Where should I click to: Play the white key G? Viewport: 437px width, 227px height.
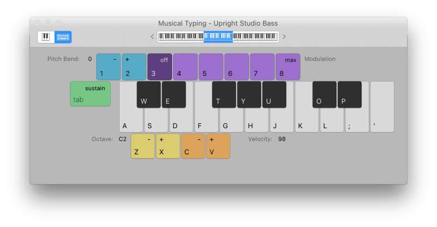tap(231, 121)
